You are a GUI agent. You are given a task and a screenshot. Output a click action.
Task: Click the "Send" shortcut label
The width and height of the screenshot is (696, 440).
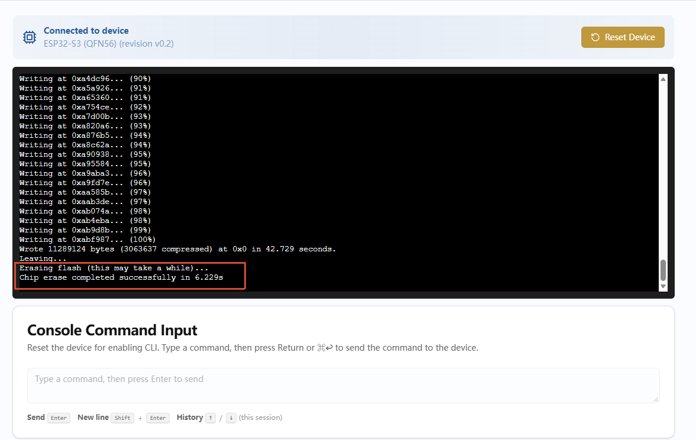[x=36, y=418]
